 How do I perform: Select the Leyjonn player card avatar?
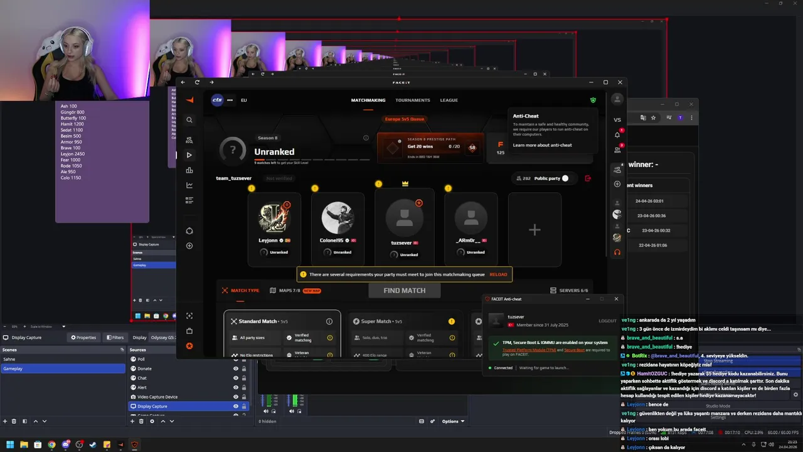point(274,217)
